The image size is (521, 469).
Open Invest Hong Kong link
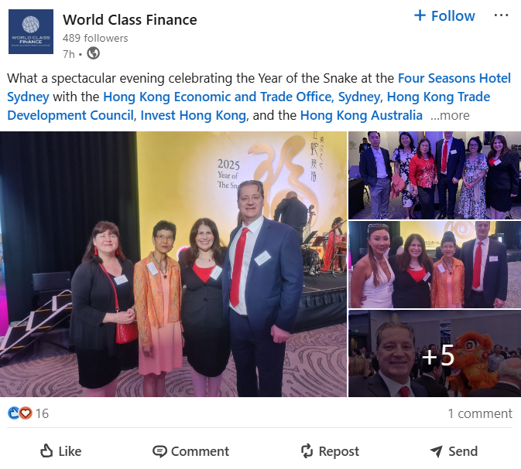[x=193, y=115]
